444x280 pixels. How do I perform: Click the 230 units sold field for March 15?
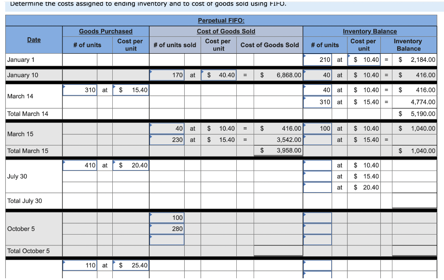[x=166, y=140]
